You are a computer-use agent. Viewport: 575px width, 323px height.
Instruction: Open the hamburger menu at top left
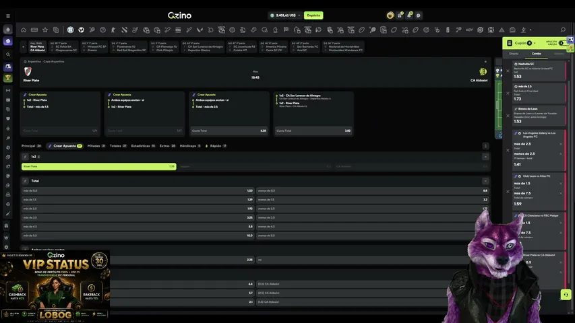[8, 16]
